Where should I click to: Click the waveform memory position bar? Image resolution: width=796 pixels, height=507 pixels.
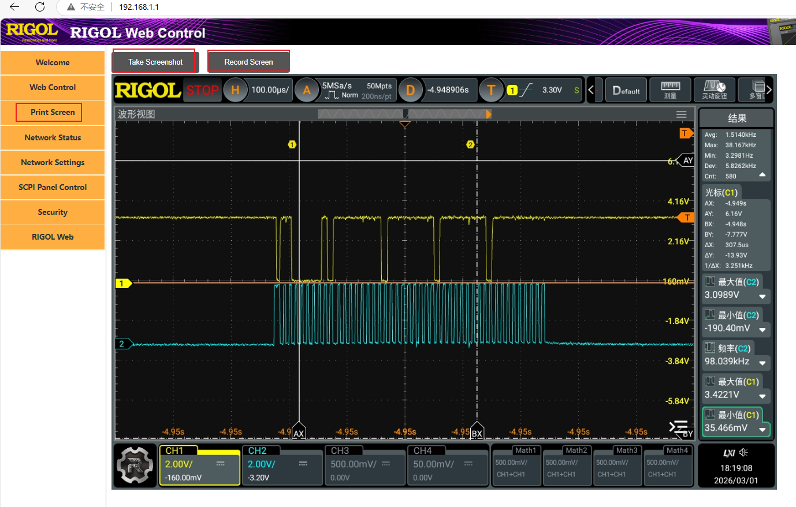point(404,114)
